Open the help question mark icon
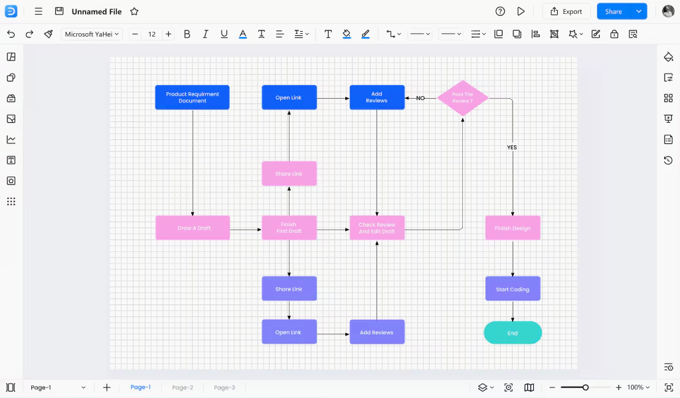This screenshot has height=398, width=680. click(x=500, y=12)
